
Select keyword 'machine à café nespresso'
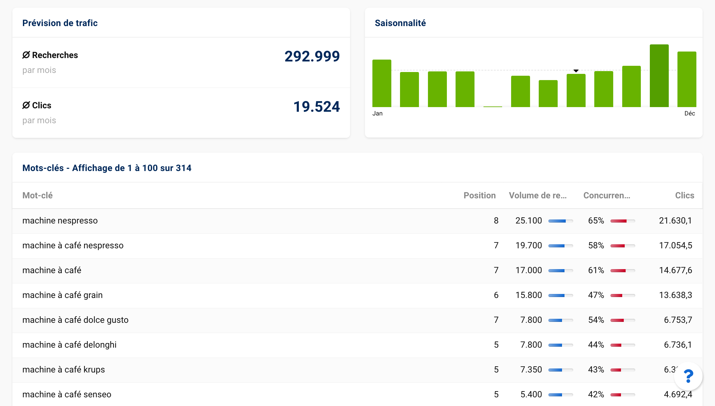(x=73, y=245)
